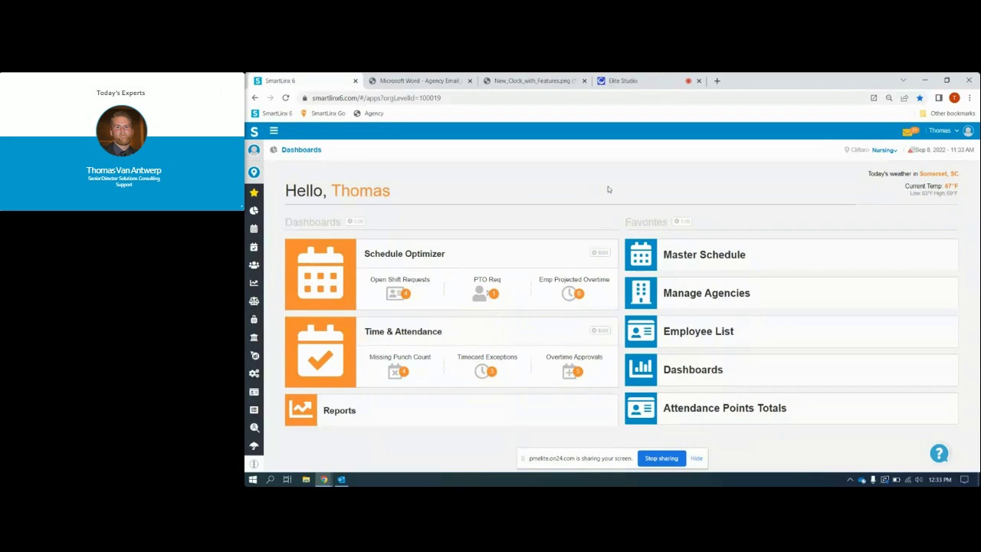Select the star favorites icon in the sidebar
The image size is (981, 552).
(x=254, y=192)
